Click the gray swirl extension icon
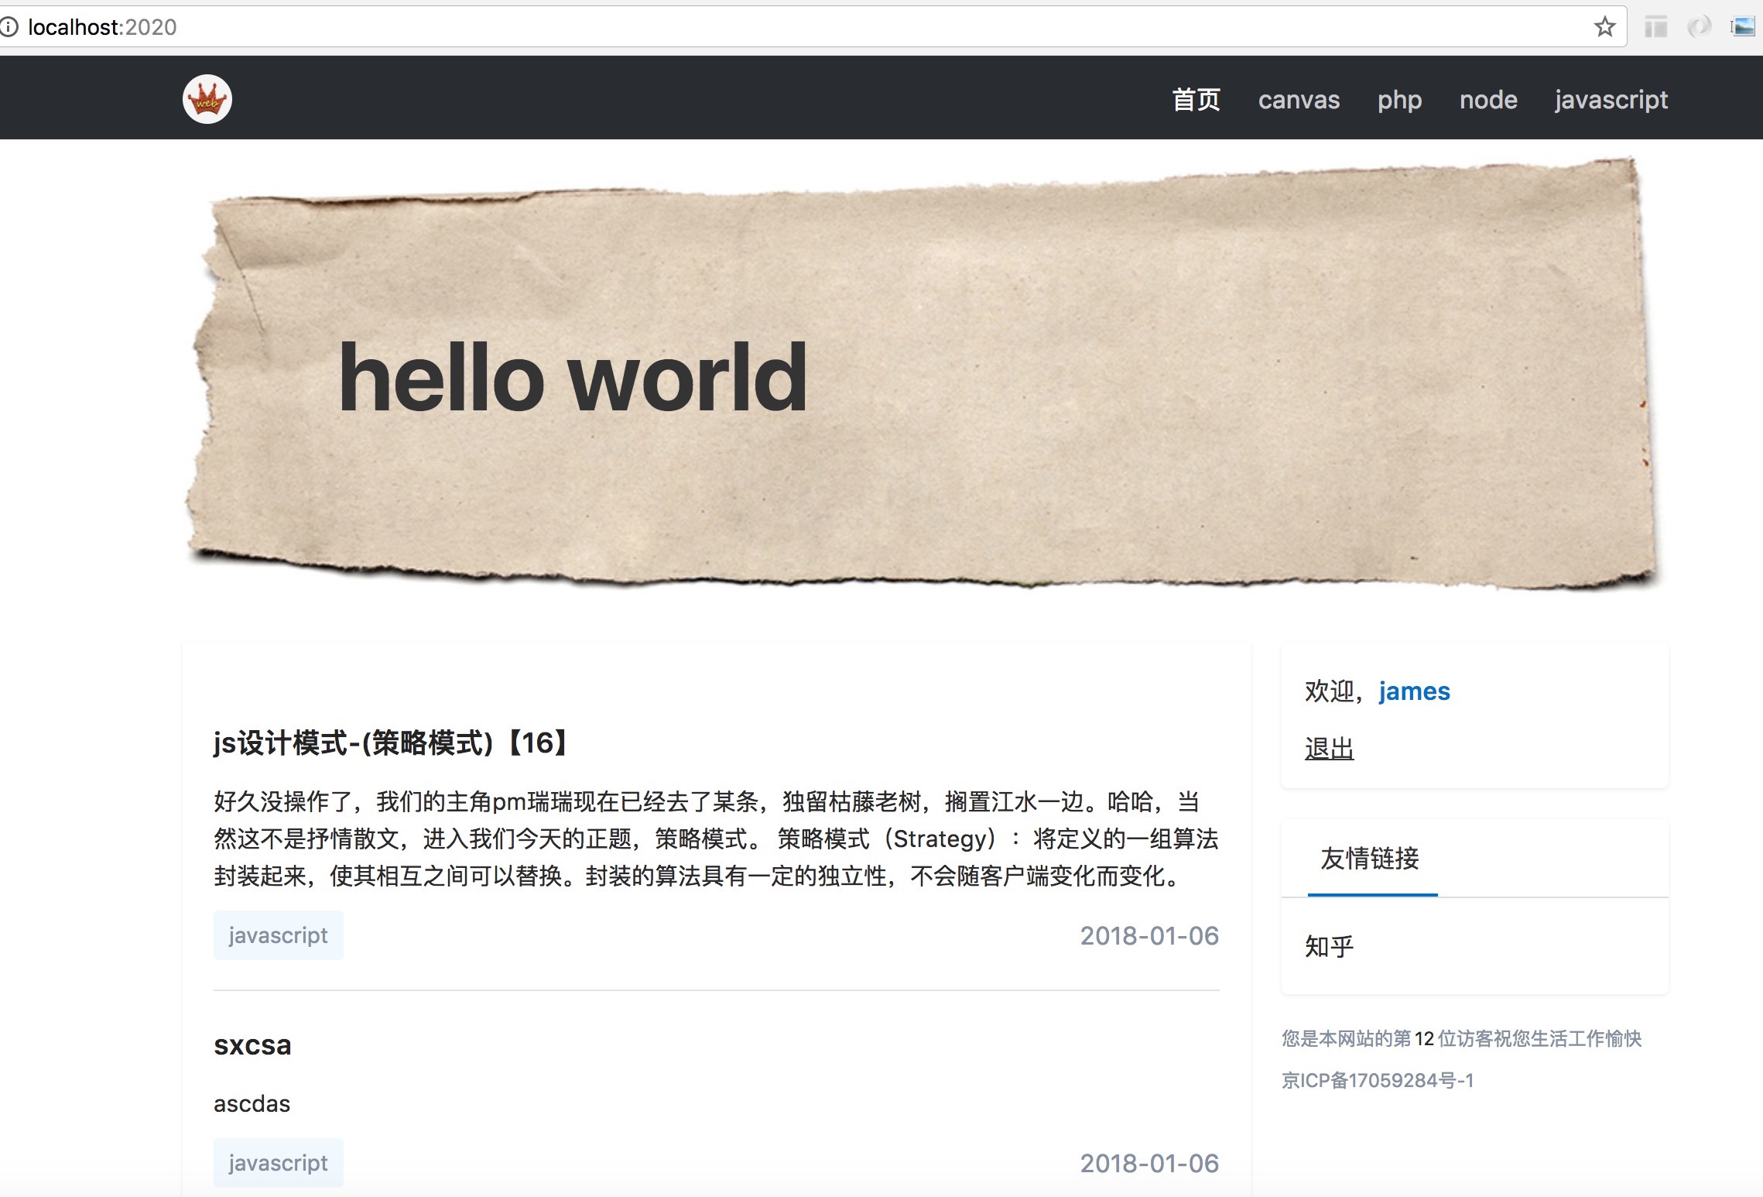 [1700, 27]
